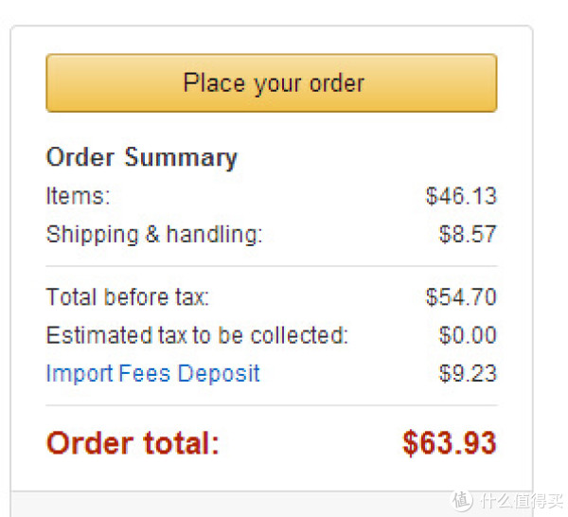Open the Import Fees Deposit link
568x517 pixels.
click(x=152, y=373)
